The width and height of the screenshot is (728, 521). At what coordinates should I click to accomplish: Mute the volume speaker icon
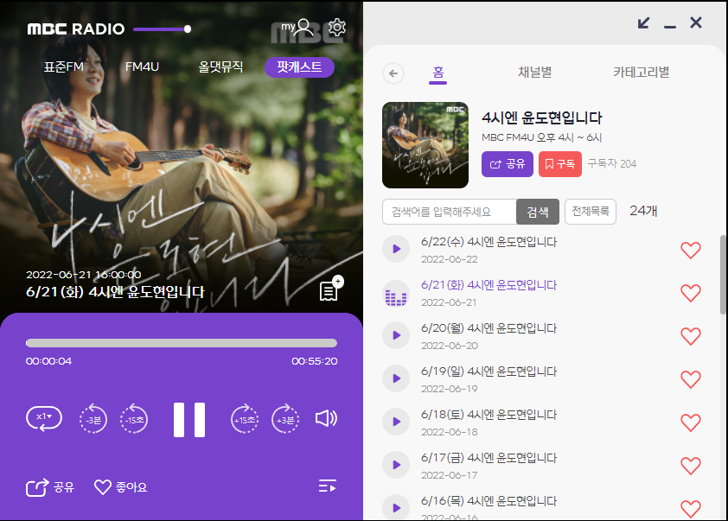326,419
